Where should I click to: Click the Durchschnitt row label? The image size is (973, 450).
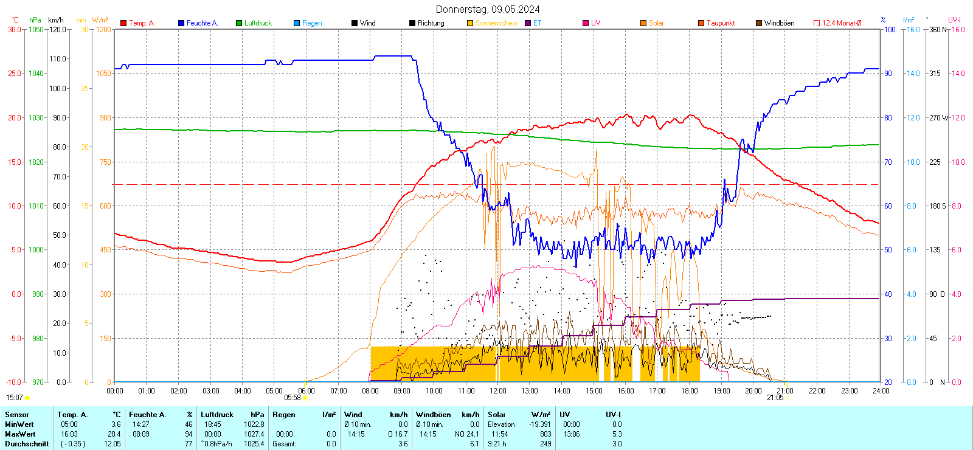click(27, 444)
